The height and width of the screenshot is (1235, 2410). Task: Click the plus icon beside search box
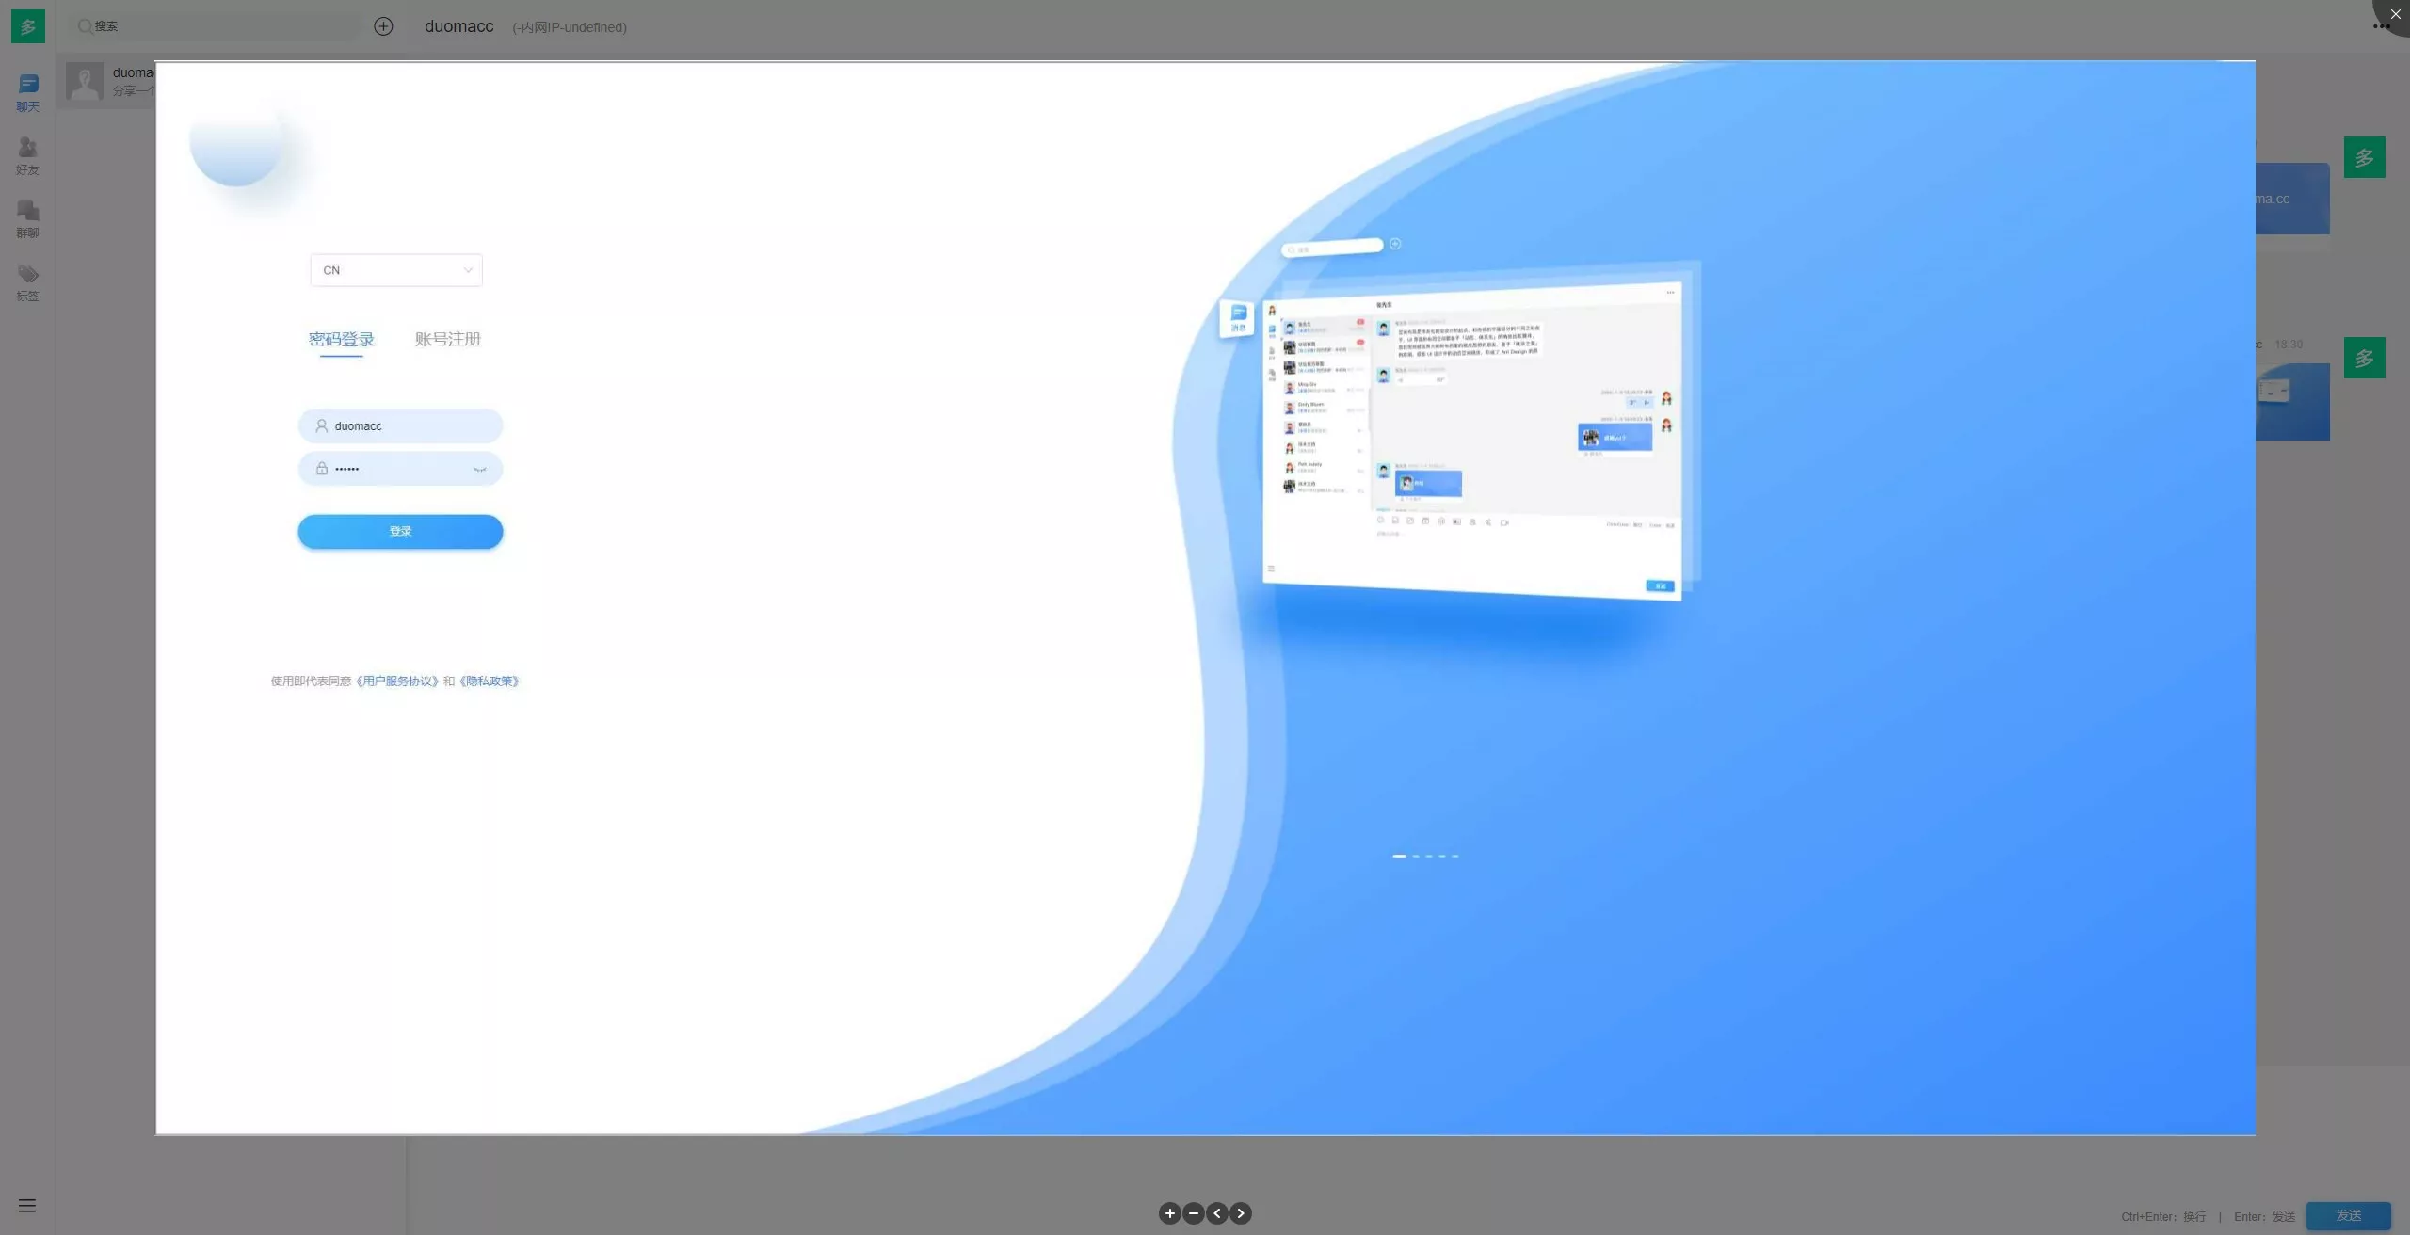tap(383, 26)
